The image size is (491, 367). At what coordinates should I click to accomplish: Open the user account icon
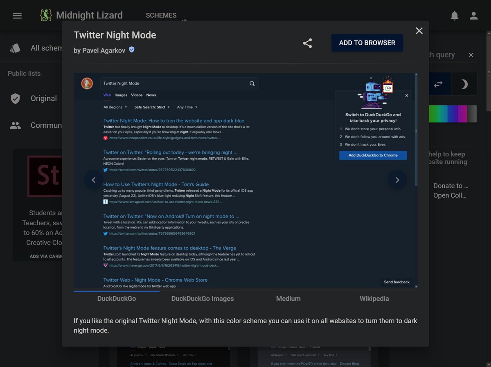(x=473, y=16)
